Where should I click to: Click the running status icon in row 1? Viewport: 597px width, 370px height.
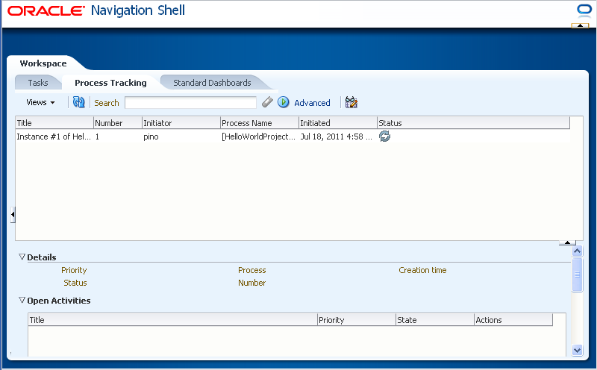click(x=384, y=137)
